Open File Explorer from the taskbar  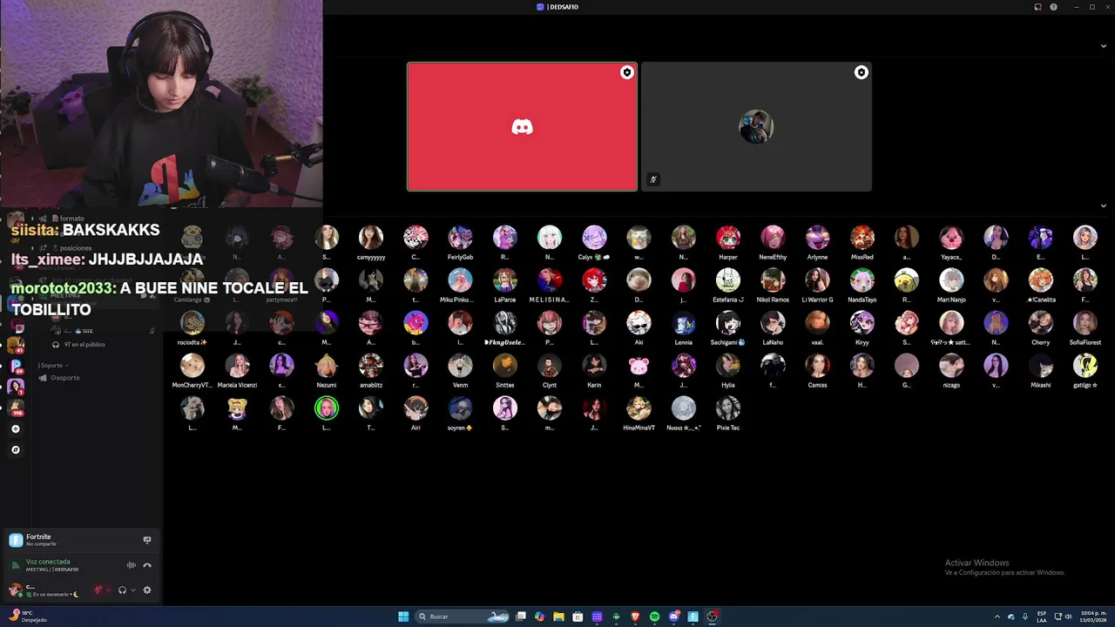click(x=558, y=617)
